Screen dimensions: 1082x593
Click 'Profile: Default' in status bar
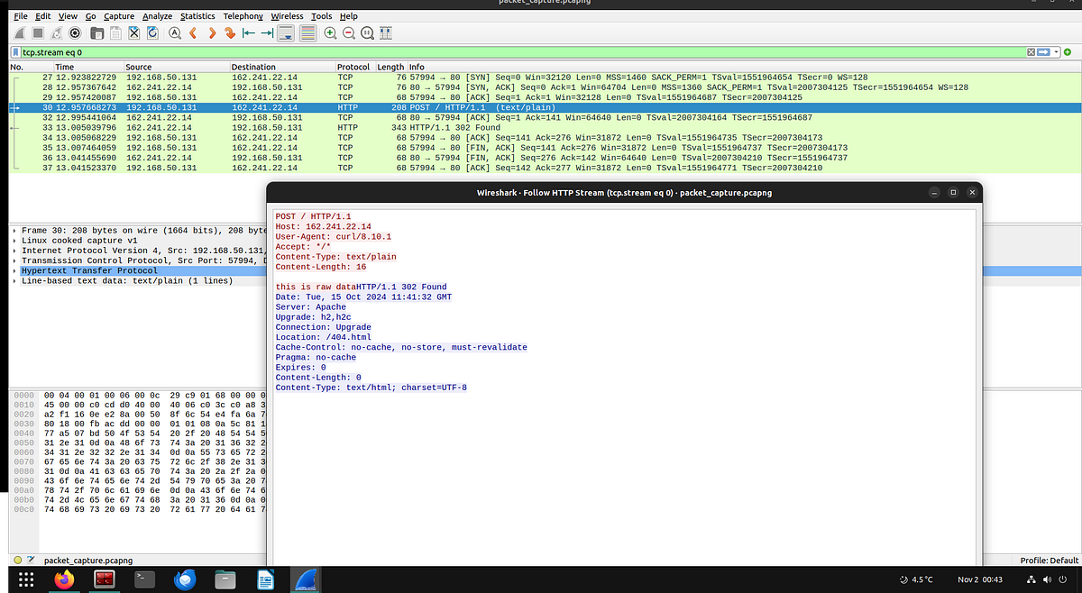pos(1049,560)
